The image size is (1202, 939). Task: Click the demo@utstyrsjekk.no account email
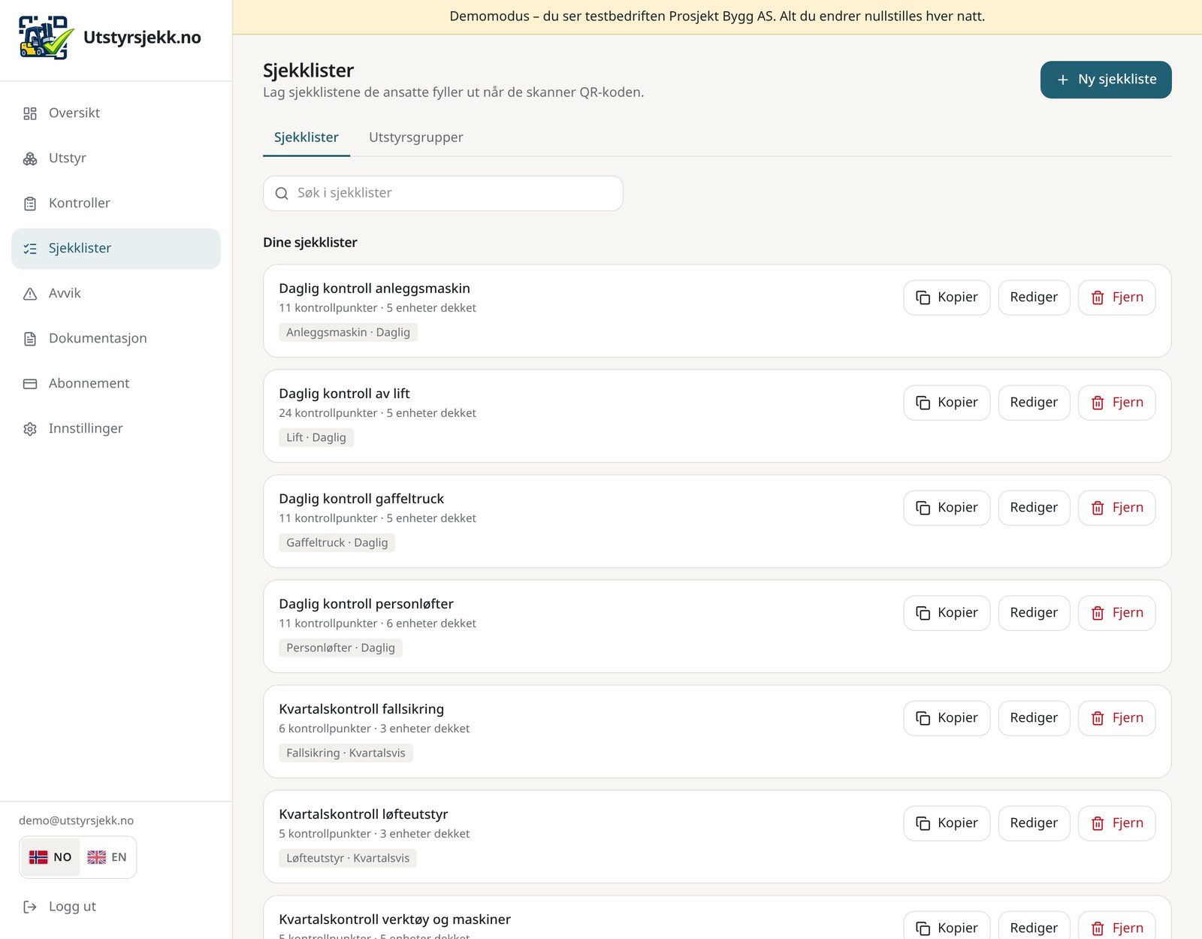point(76,820)
